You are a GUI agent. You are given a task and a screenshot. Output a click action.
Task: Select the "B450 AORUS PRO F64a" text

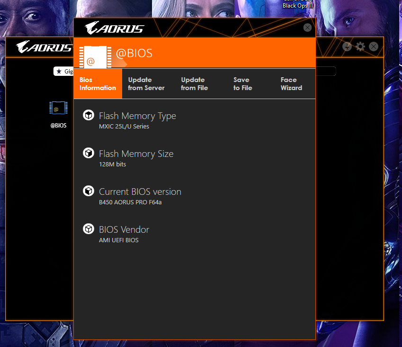(x=130, y=202)
